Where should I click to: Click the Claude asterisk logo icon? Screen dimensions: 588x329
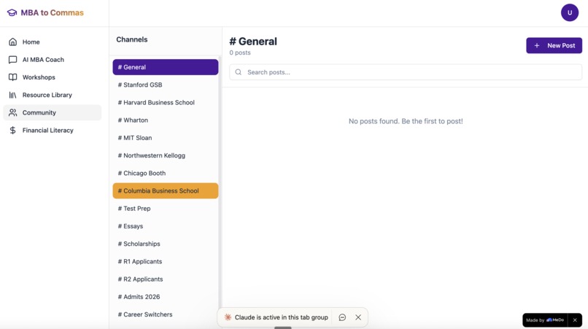[228, 317]
